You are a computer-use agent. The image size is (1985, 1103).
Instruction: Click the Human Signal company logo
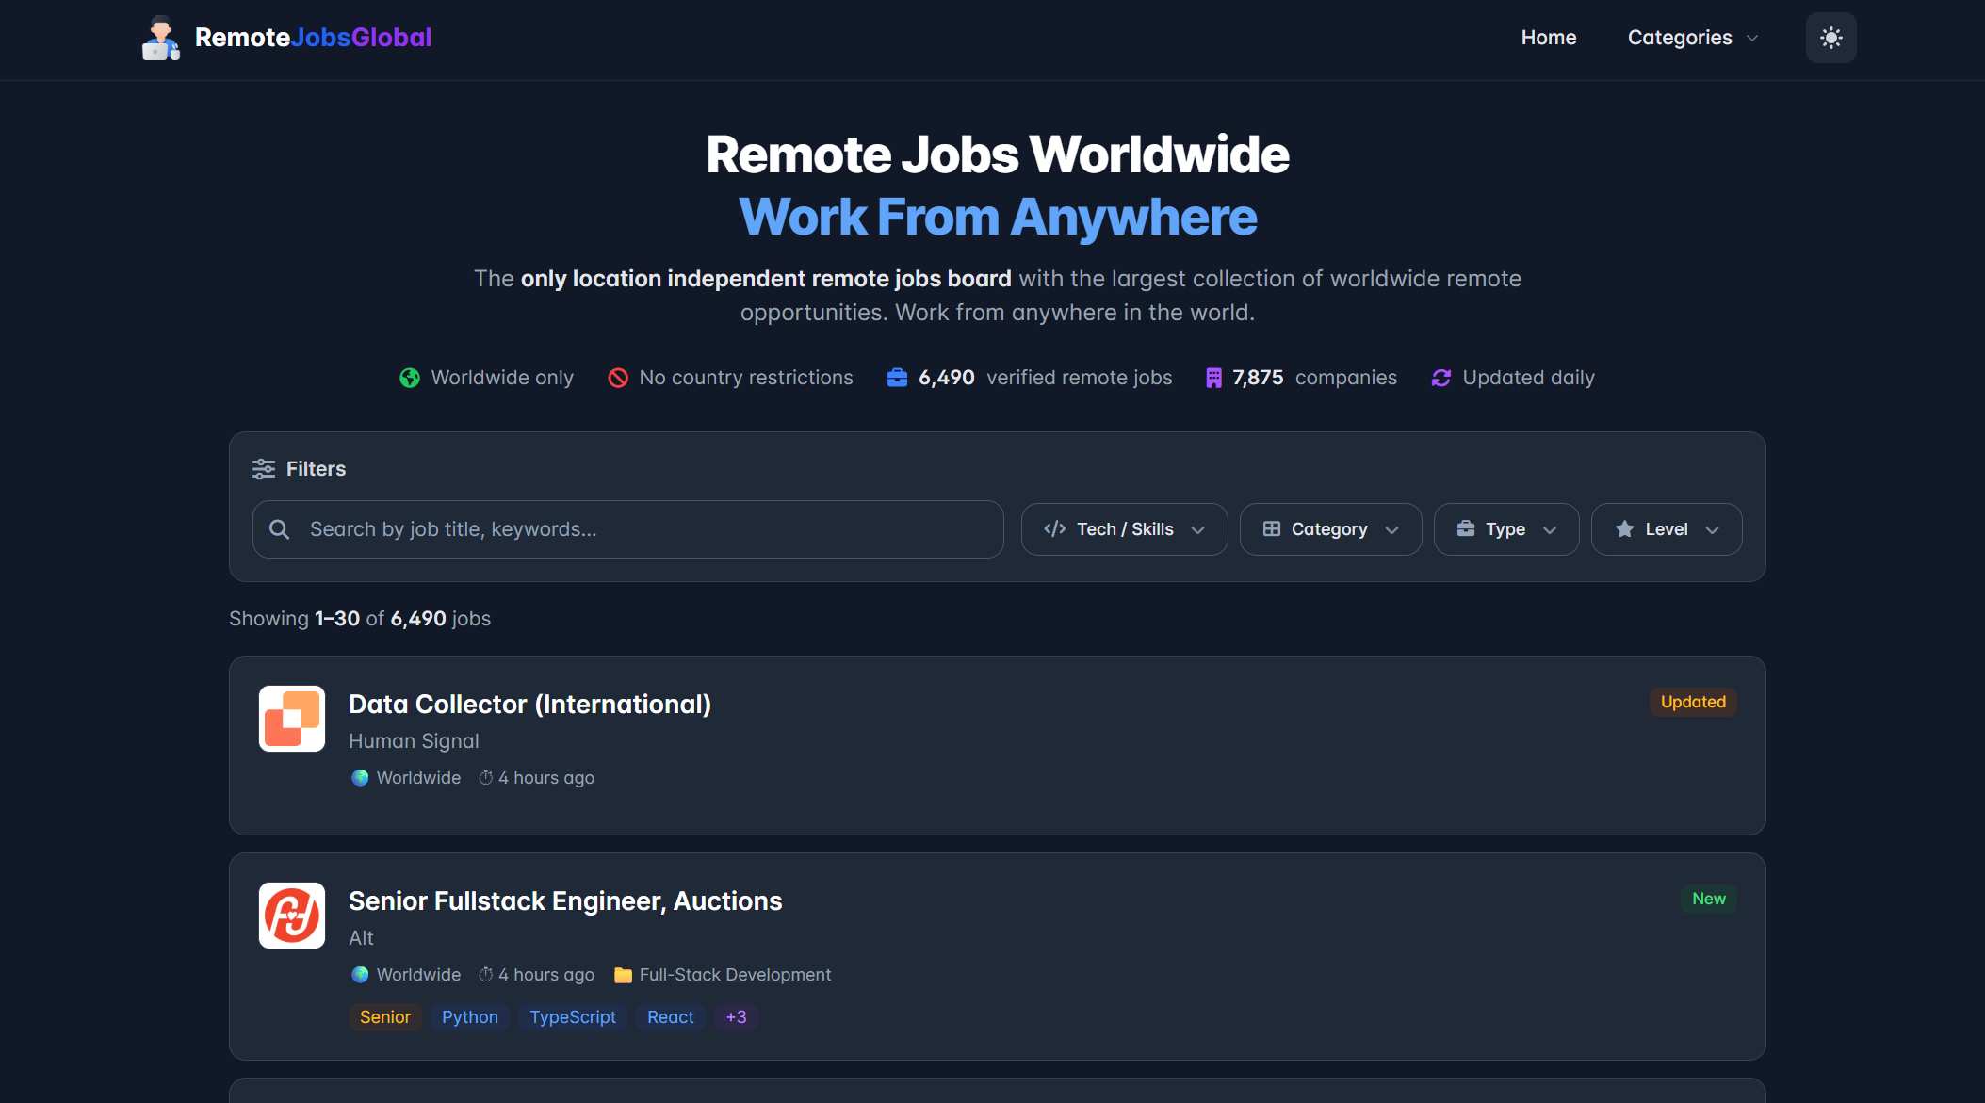pyautogui.click(x=291, y=719)
